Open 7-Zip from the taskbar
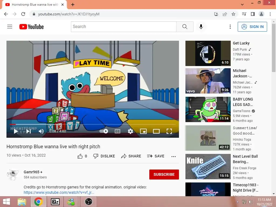The width and height of the screenshot is (276, 207). [x=55, y=202]
